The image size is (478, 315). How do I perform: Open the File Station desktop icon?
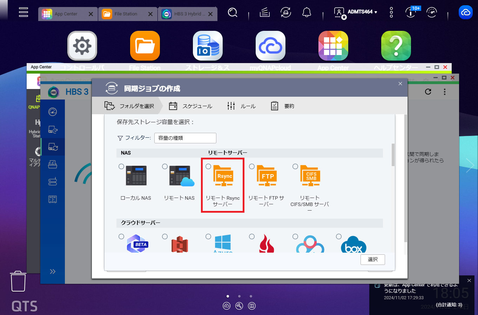(x=145, y=46)
